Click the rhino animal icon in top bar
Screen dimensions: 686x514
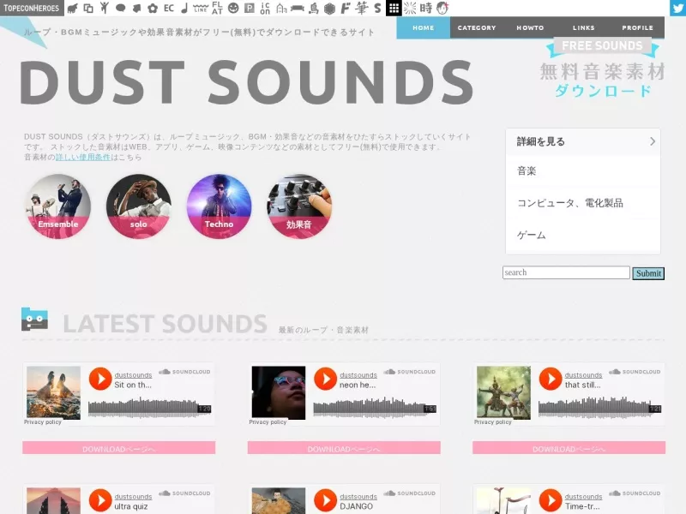tap(73, 8)
